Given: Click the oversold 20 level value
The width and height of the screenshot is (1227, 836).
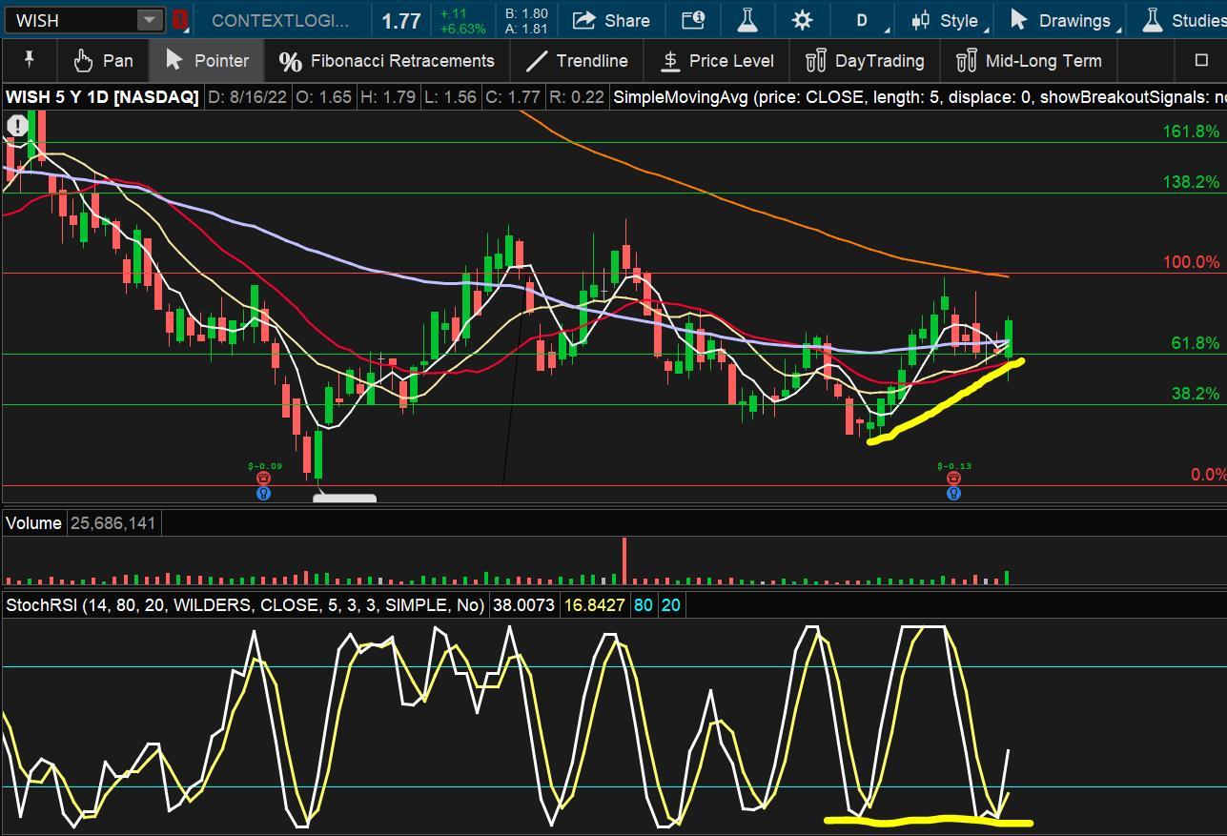Looking at the screenshot, I should (671, 604).
